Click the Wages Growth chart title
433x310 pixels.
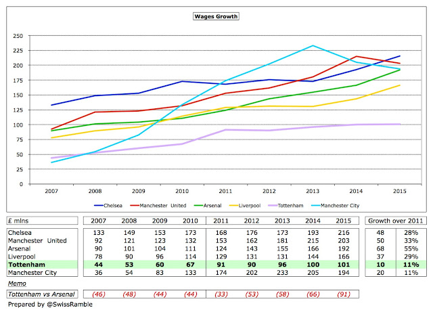[x=216, y=16]
